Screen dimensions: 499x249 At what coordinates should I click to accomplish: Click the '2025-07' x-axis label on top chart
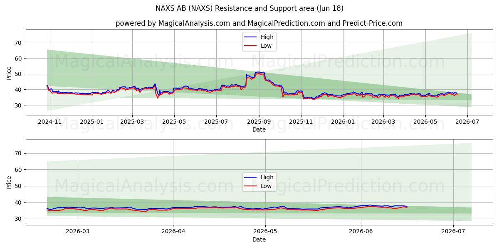click(216, 123)
